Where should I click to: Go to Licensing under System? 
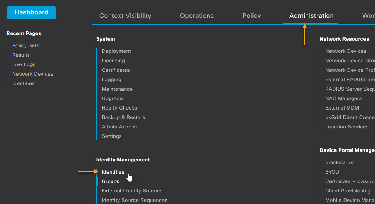[x=113, y=61]
